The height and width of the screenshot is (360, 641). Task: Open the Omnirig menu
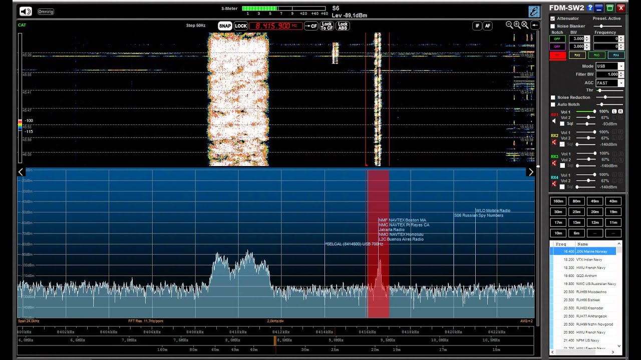pos(46,11)
